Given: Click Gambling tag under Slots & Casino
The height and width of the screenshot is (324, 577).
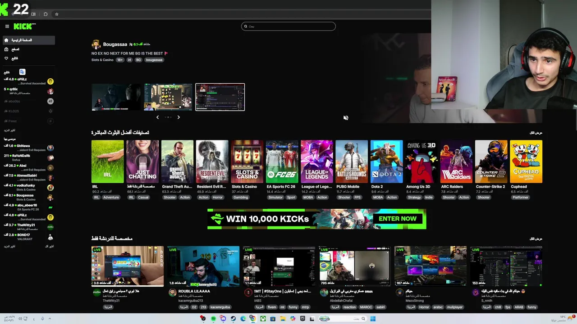Looking at the screenshot, I should tap(241, 197).
